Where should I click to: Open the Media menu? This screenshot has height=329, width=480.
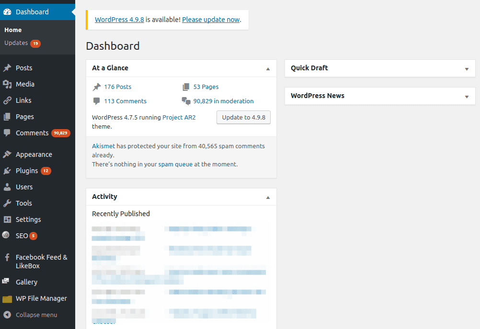(x=25, y=84)
